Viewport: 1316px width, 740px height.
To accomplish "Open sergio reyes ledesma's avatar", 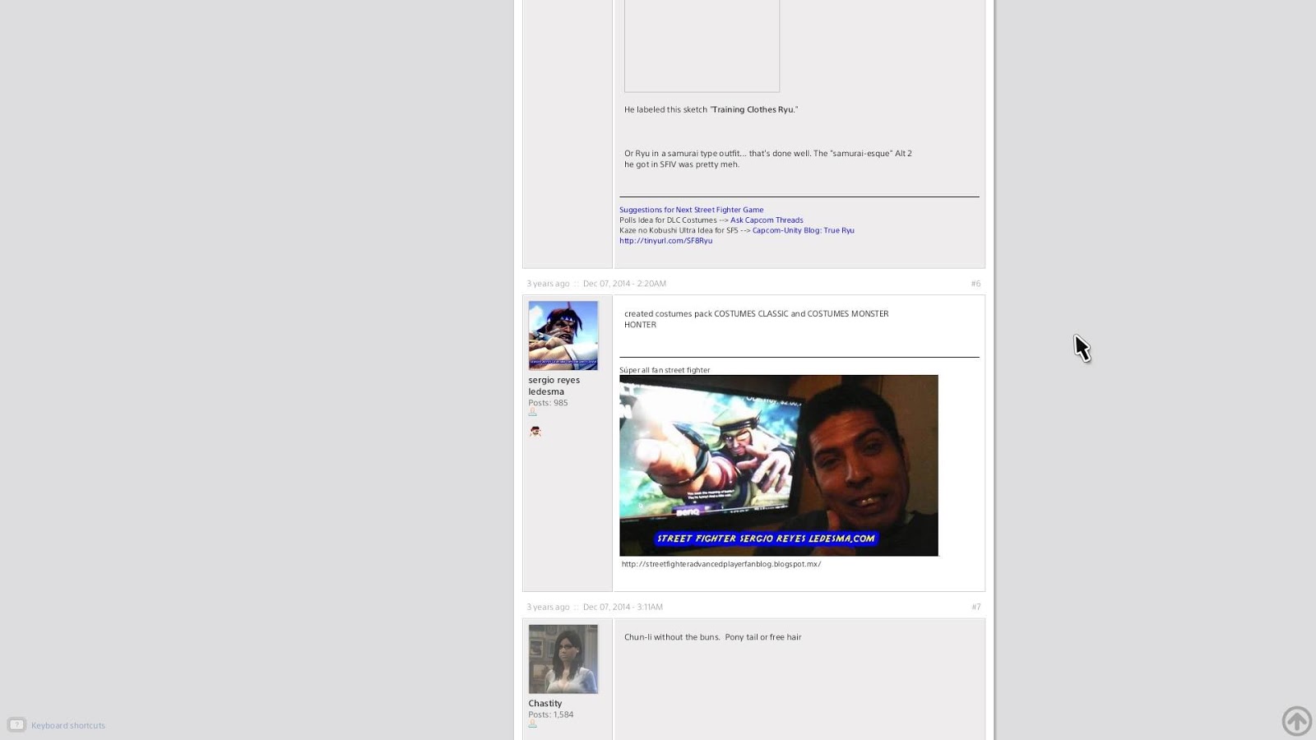I will point(563,335).
